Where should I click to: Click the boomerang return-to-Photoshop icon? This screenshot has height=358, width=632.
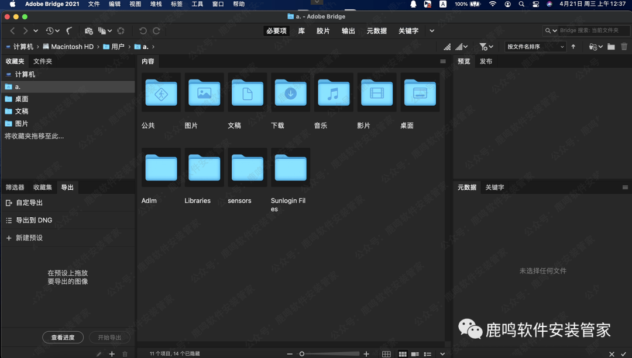pos(68,30)
